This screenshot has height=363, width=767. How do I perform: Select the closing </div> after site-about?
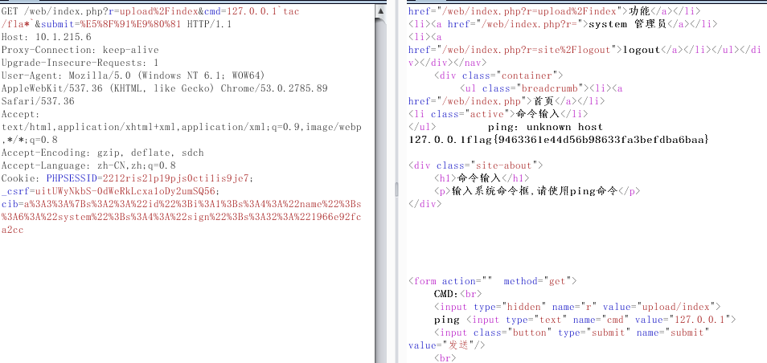(x=425, y=204)
